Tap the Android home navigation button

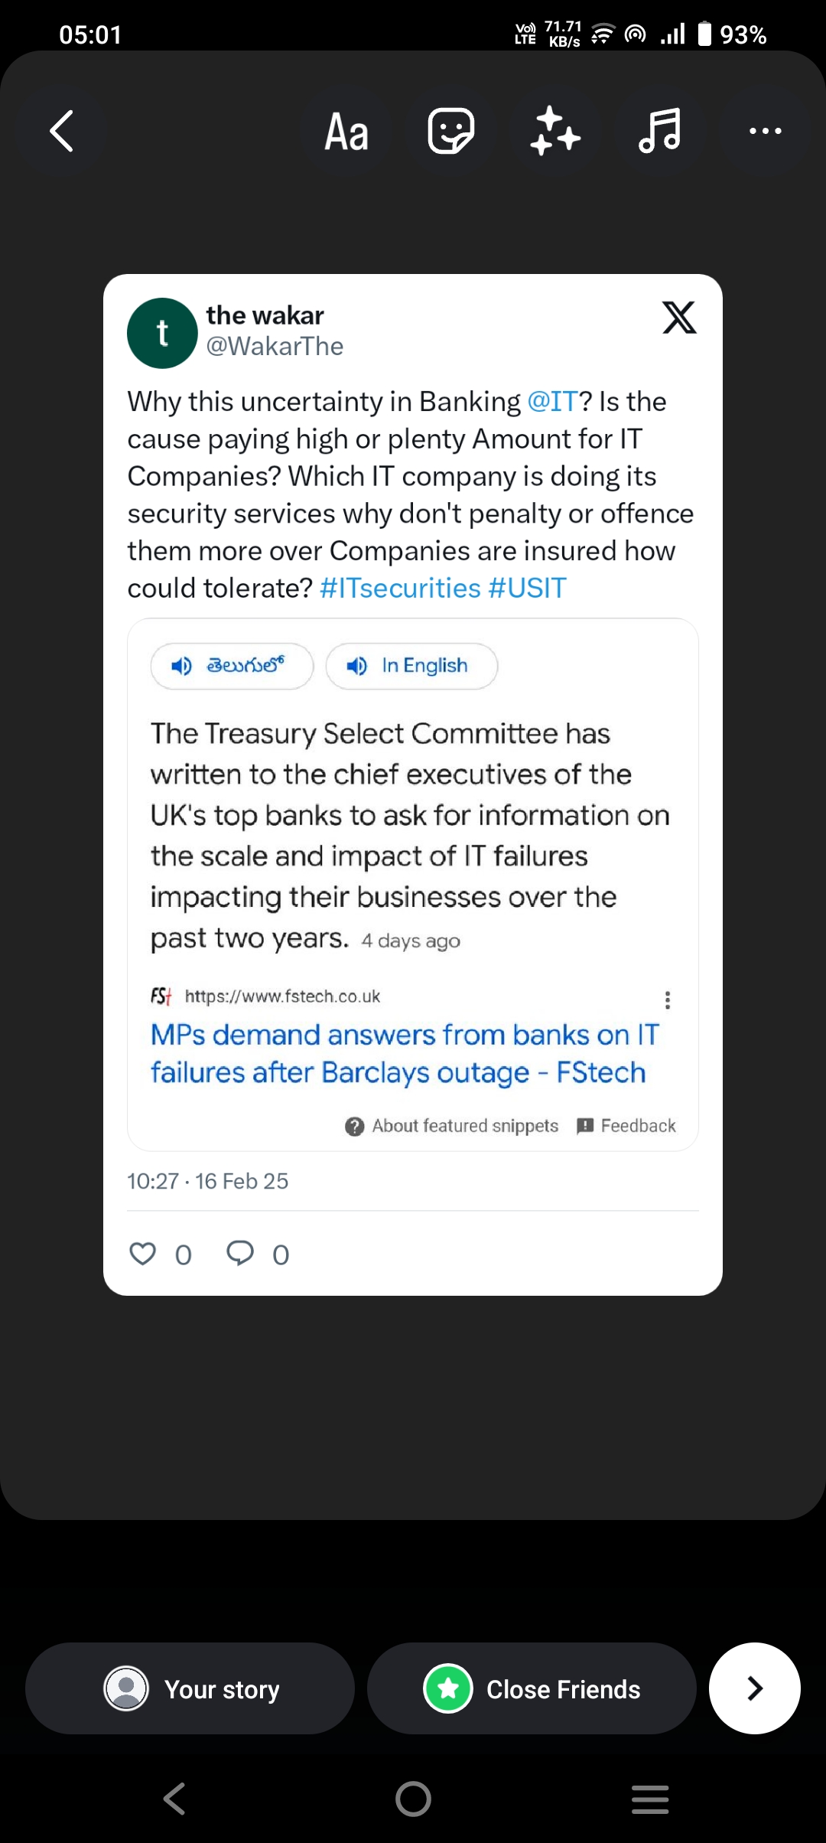(413, 1799)
